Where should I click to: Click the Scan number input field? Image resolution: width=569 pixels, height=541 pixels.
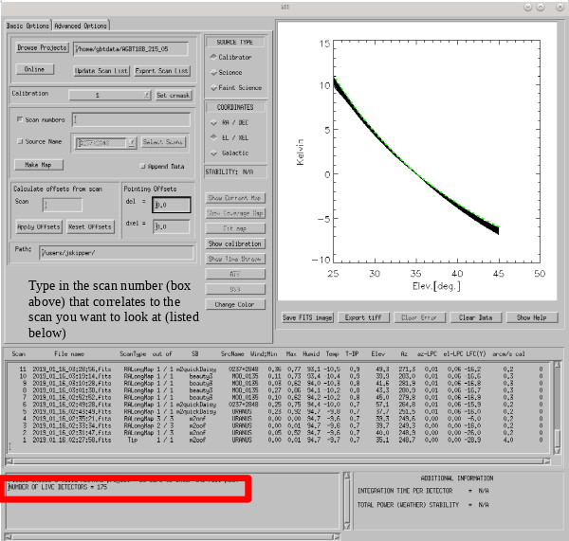pos(62,205)
